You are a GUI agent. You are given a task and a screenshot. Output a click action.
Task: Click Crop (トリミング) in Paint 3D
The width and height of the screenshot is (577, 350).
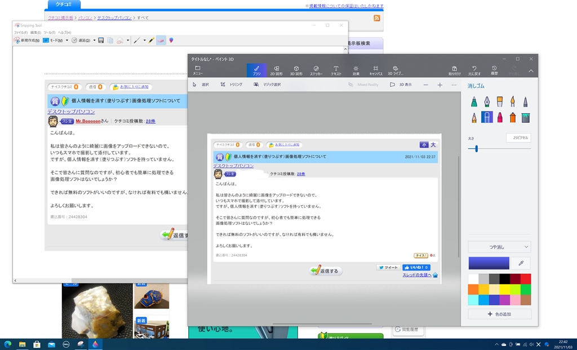232,85
